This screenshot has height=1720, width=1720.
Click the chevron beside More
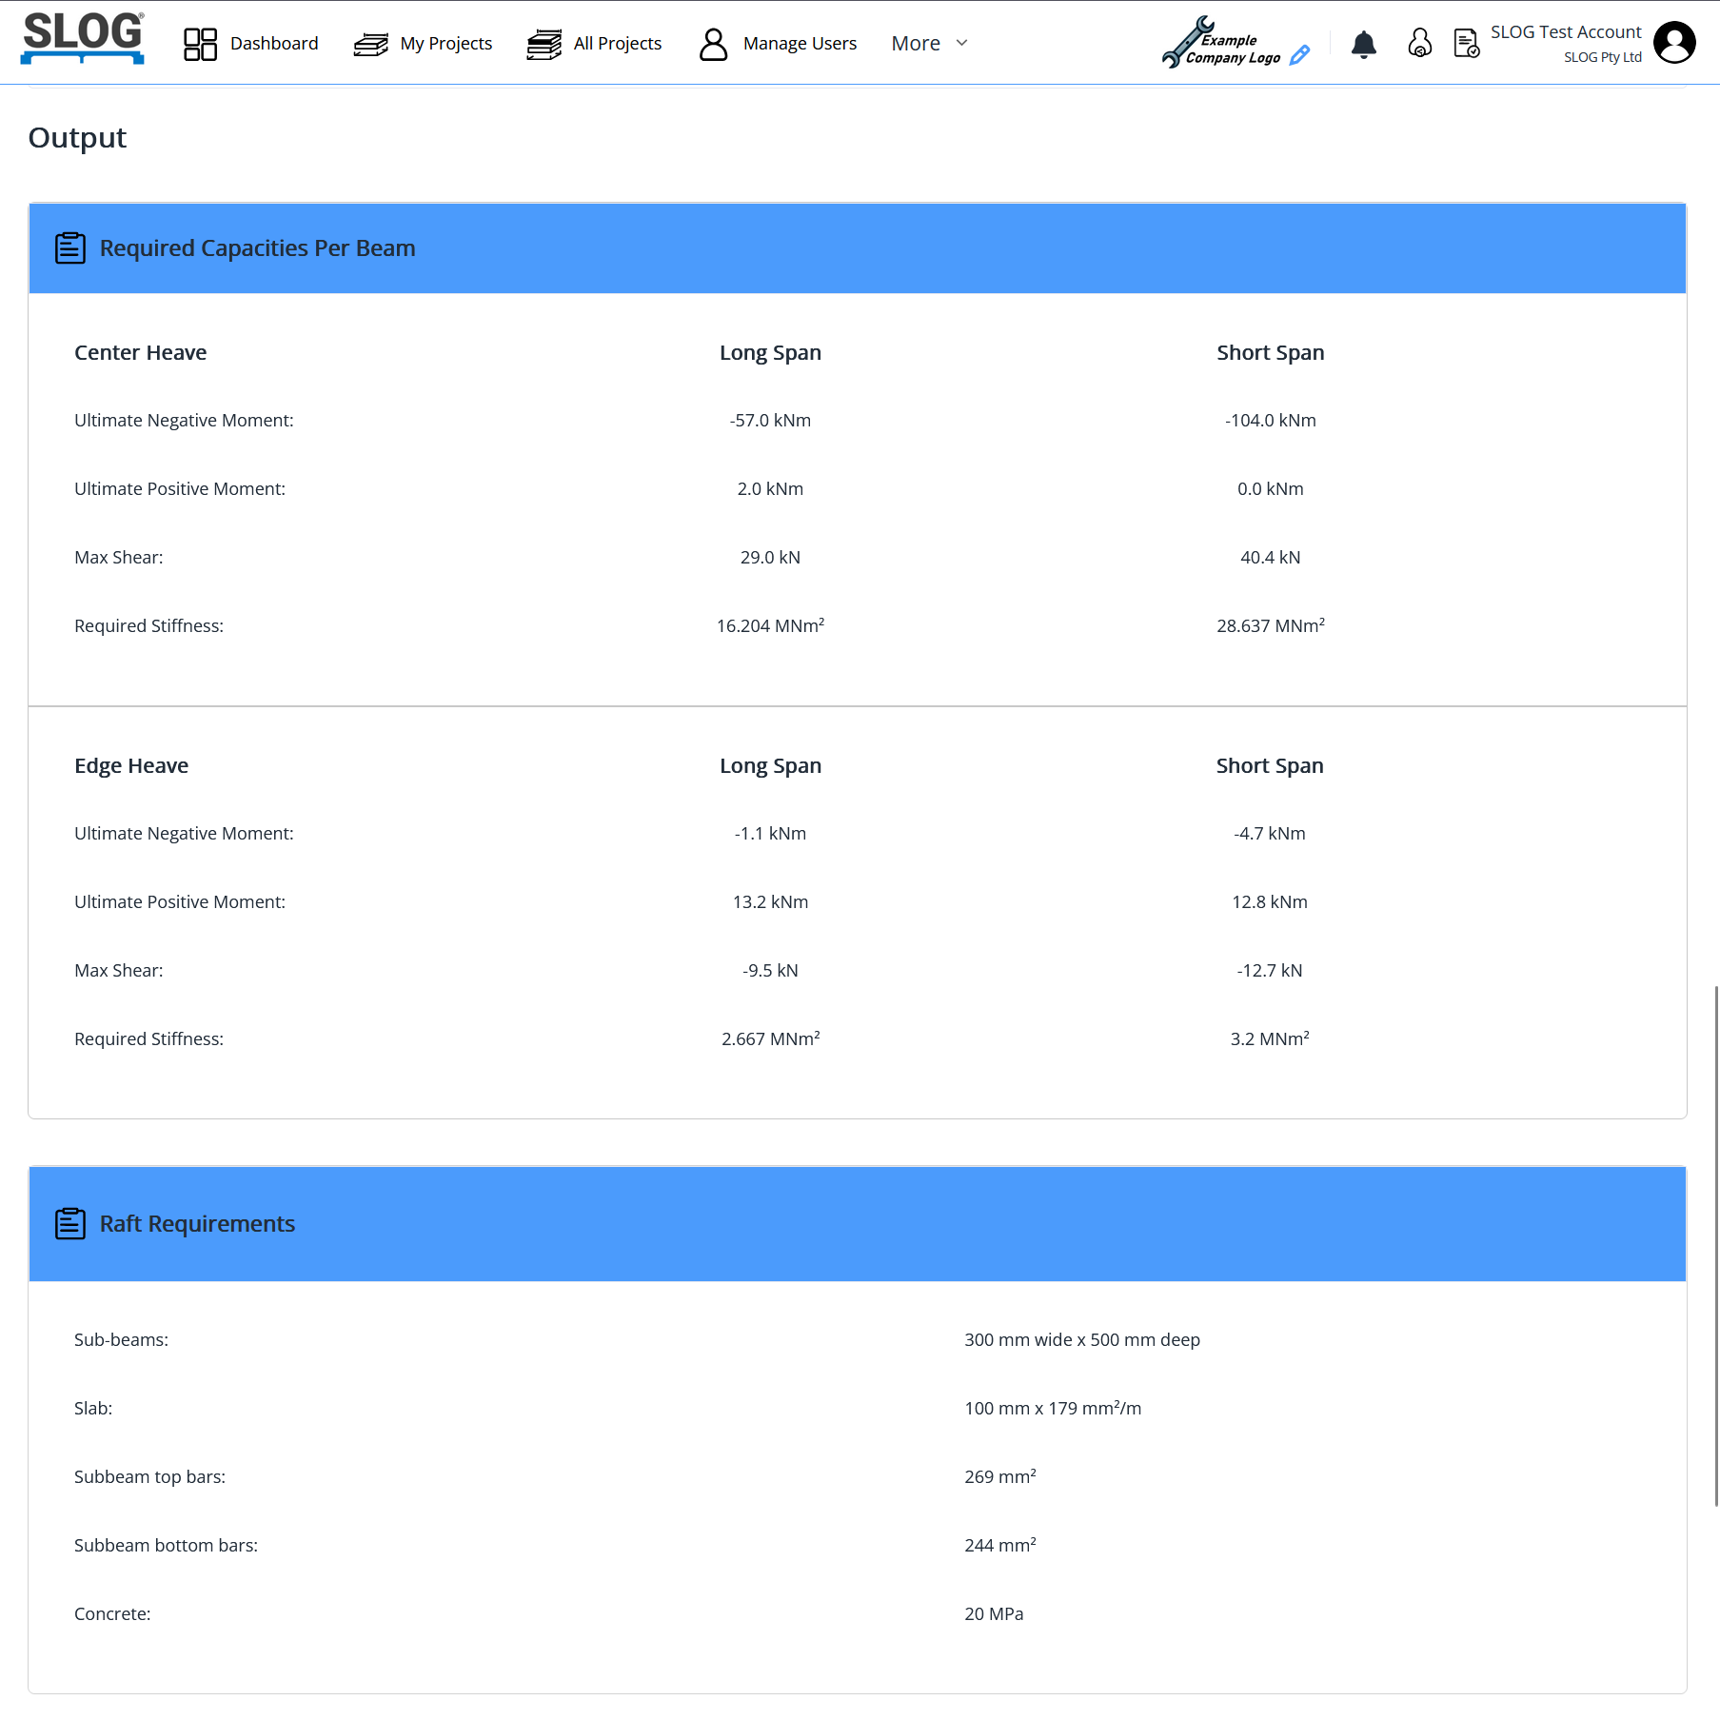click(x=962, y=44)
